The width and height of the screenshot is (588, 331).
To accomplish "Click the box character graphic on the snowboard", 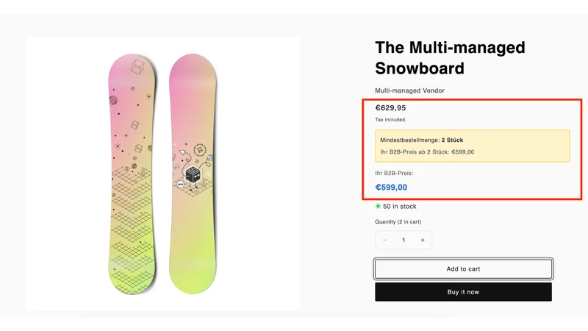I will coord(193,174).
